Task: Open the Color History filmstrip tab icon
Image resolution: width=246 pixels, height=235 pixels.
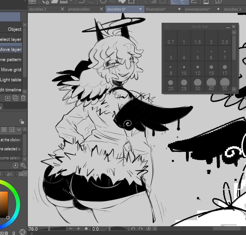Action: point(21,174)
